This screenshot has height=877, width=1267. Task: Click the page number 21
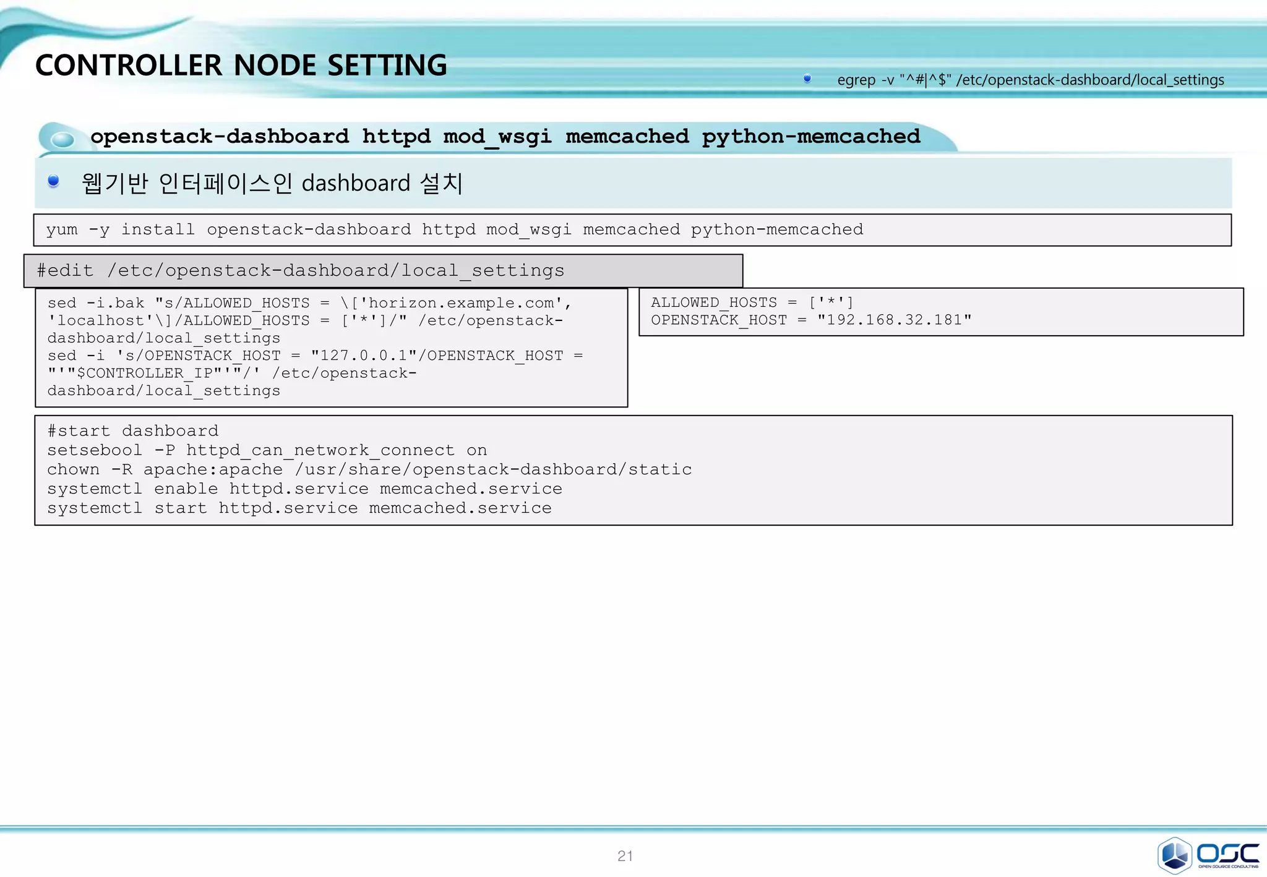[625, 856]
